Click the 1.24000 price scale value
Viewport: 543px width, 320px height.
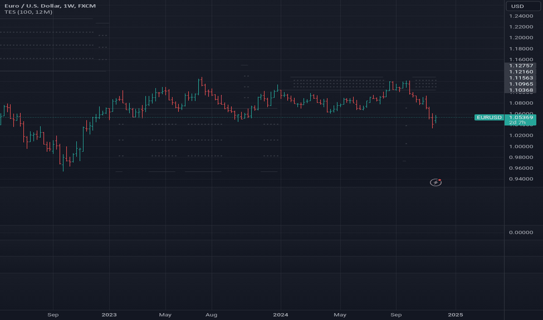(x=521, y=16)
